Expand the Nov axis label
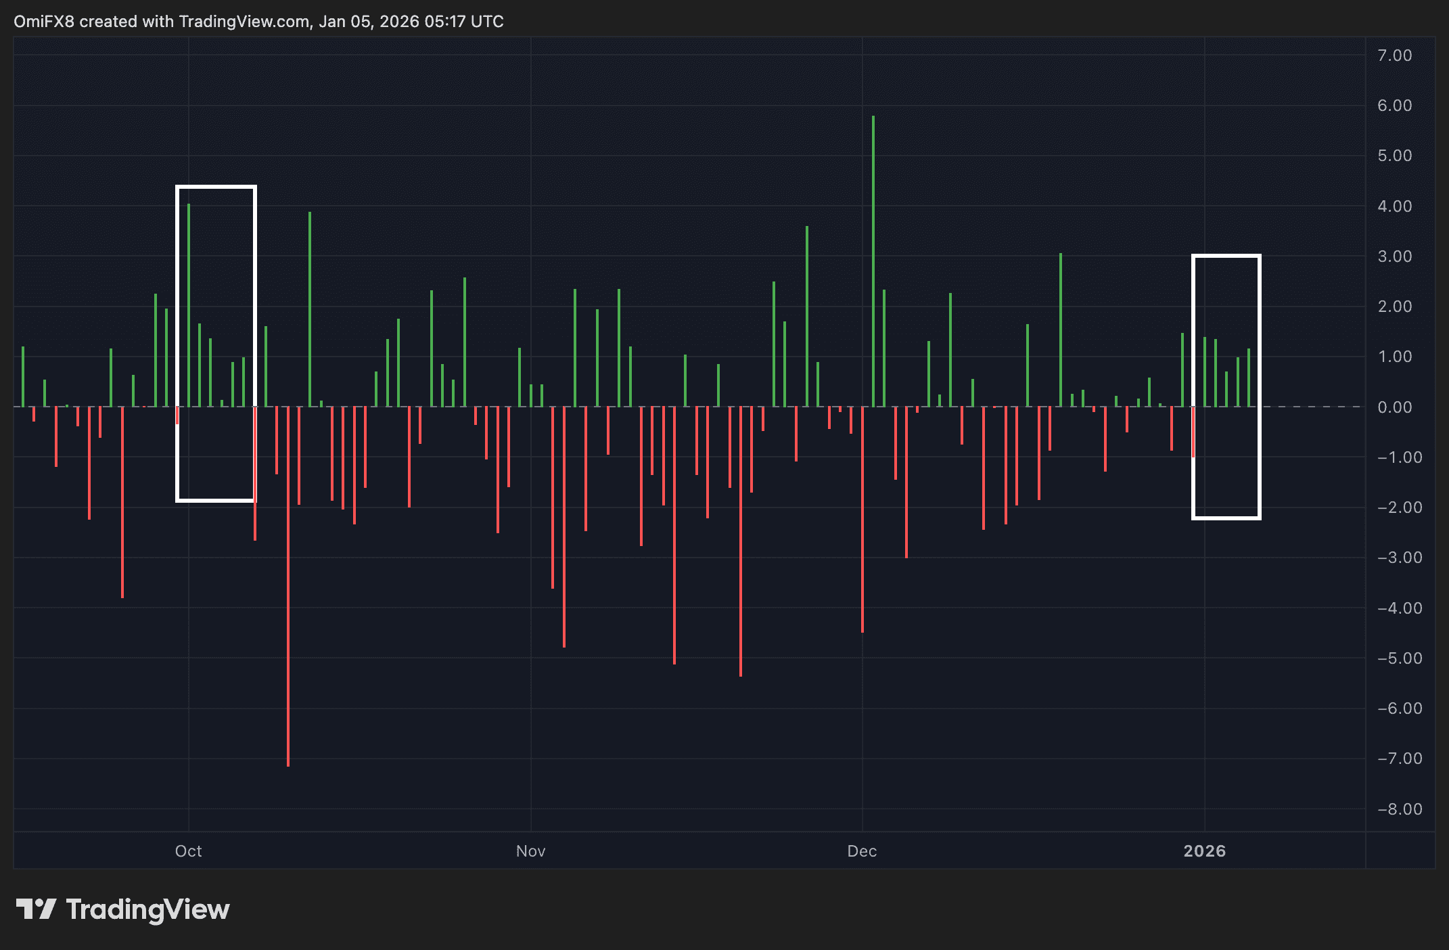Image resolution: width=1449 pixels, height=950 pixels. click(530, 851)
